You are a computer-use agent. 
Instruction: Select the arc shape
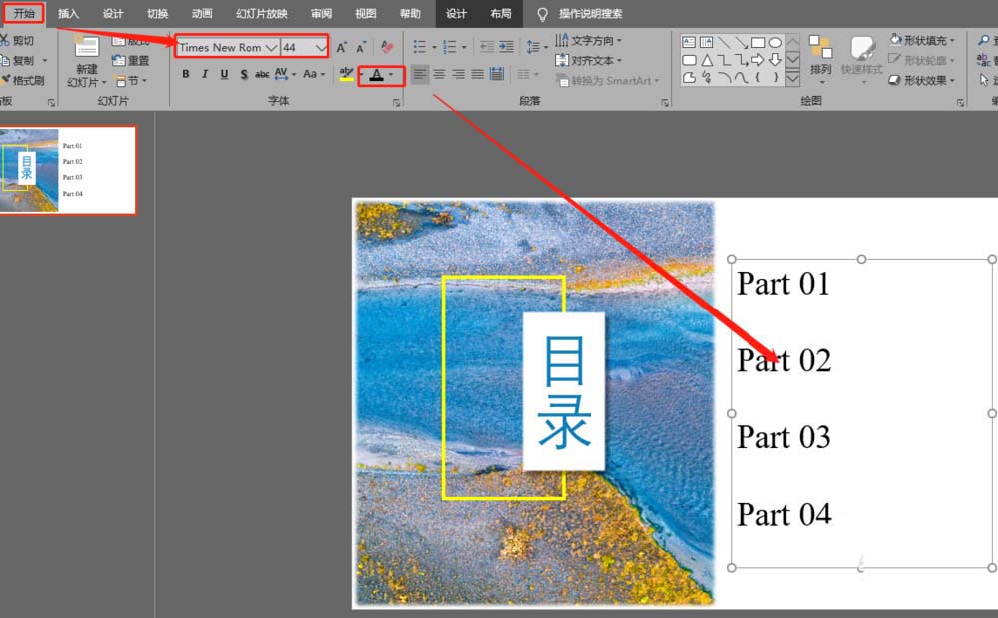click(x=724, y=78)
